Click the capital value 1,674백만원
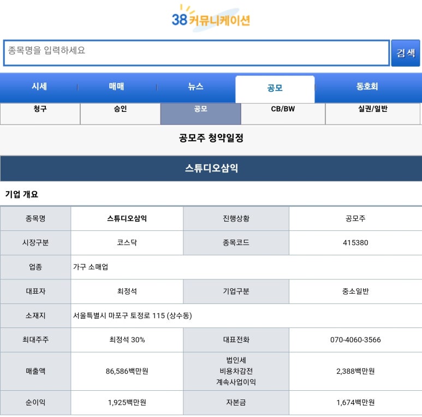The height and width of the screenshot is (417, 422). click(355, 402)
